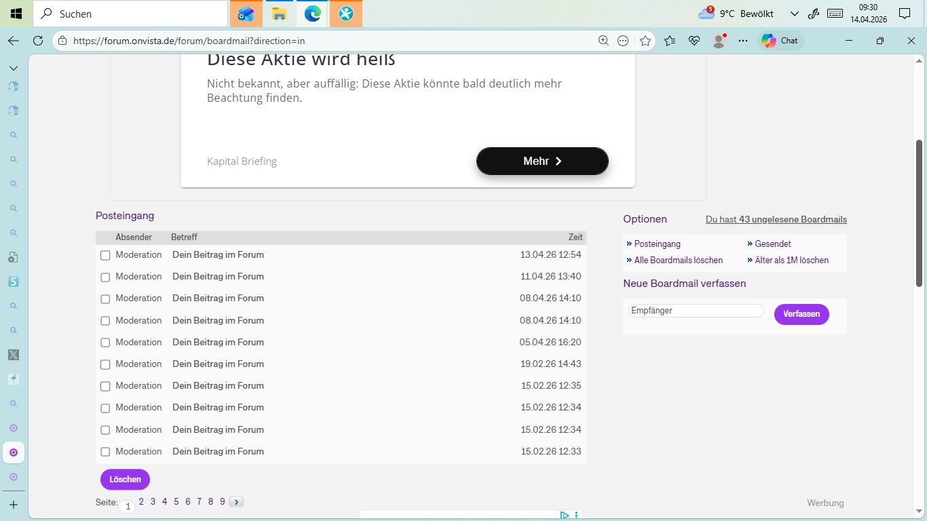Click the Verfassen button

point(801,314)
